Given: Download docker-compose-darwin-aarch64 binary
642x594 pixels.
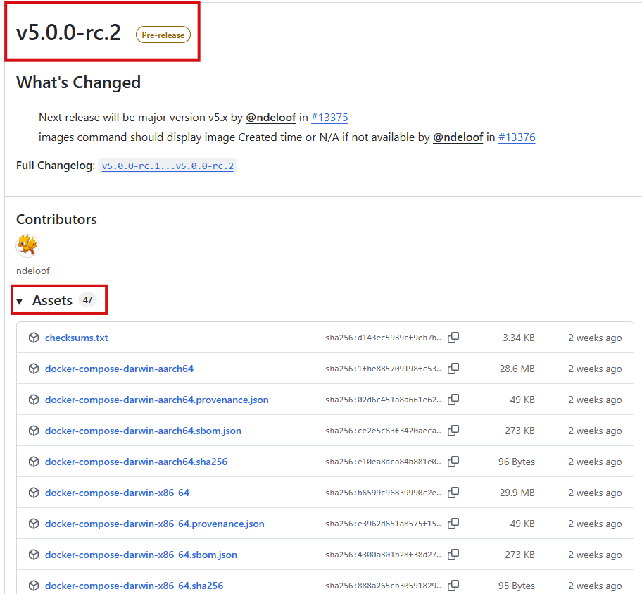Looking at the screenshot, I should (119, 369).
